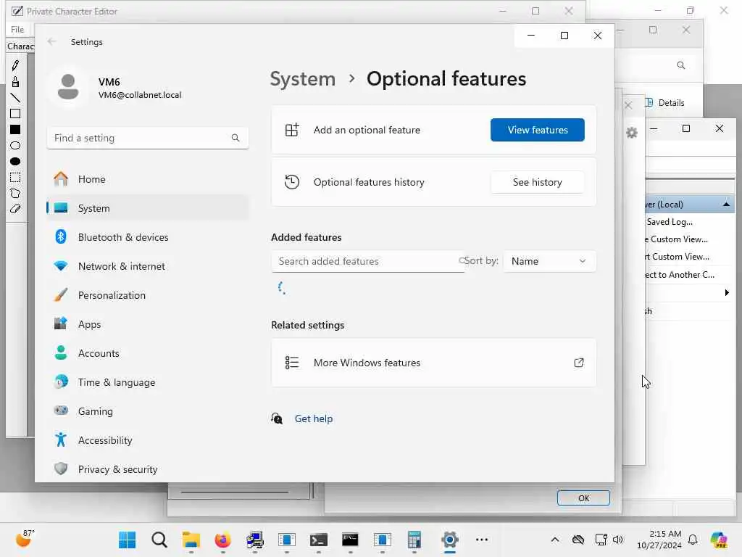Screen dimensions: 742x557
Task: Click the search magnifier in Find a setting
Action: pos(235,138)
